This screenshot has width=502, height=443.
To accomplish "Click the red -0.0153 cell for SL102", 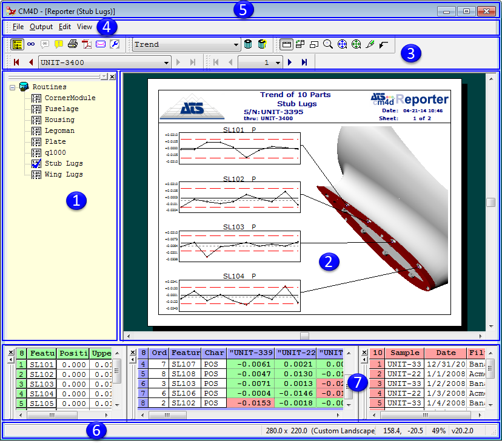I will coord(250,403).
